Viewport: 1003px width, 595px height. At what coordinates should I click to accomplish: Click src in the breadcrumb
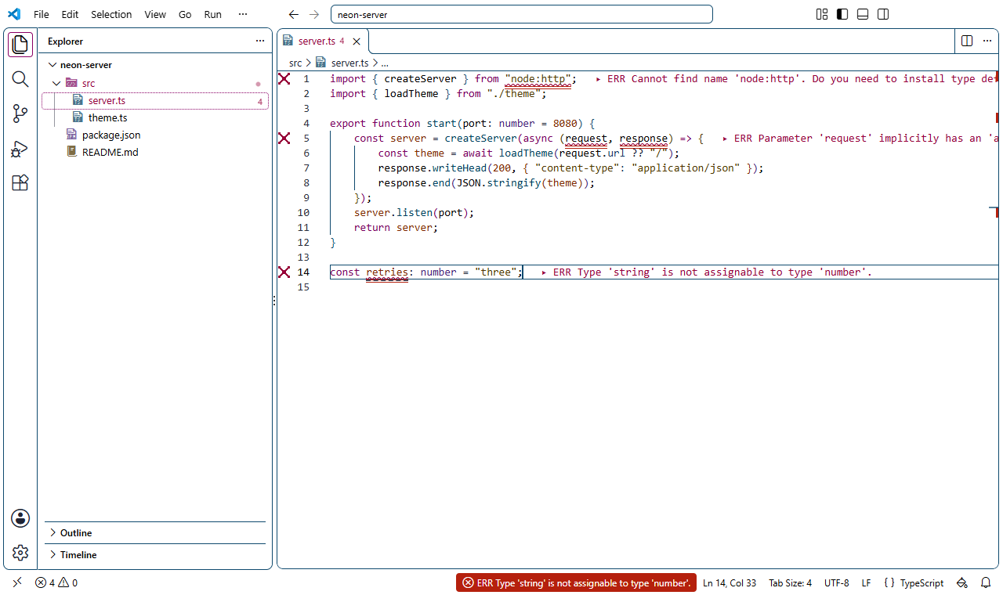(x=295, y=63)
